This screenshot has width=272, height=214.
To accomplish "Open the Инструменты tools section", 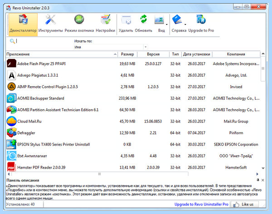I will click(50, 24).
